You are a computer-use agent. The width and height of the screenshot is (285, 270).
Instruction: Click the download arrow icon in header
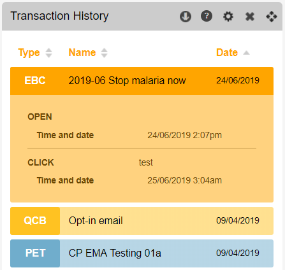coord(186,17)
